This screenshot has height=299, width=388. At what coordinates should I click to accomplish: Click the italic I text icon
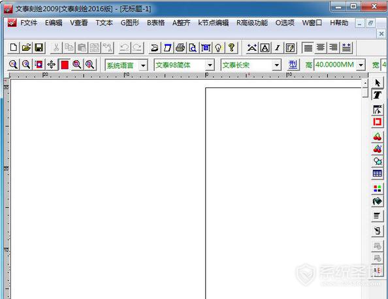pyautogui.click(x=278, y=48)
